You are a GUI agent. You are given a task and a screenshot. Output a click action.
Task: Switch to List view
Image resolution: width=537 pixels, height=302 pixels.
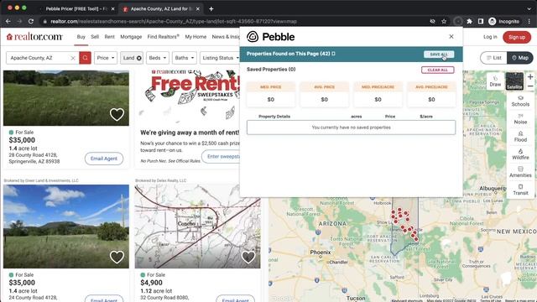coord(493,58)
